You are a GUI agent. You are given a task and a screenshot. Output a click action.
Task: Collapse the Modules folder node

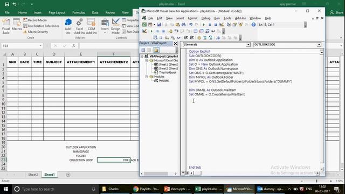pos(147,77)
